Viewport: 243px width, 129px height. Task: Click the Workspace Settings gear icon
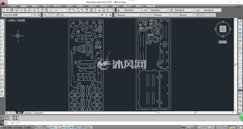pos(35,15)
